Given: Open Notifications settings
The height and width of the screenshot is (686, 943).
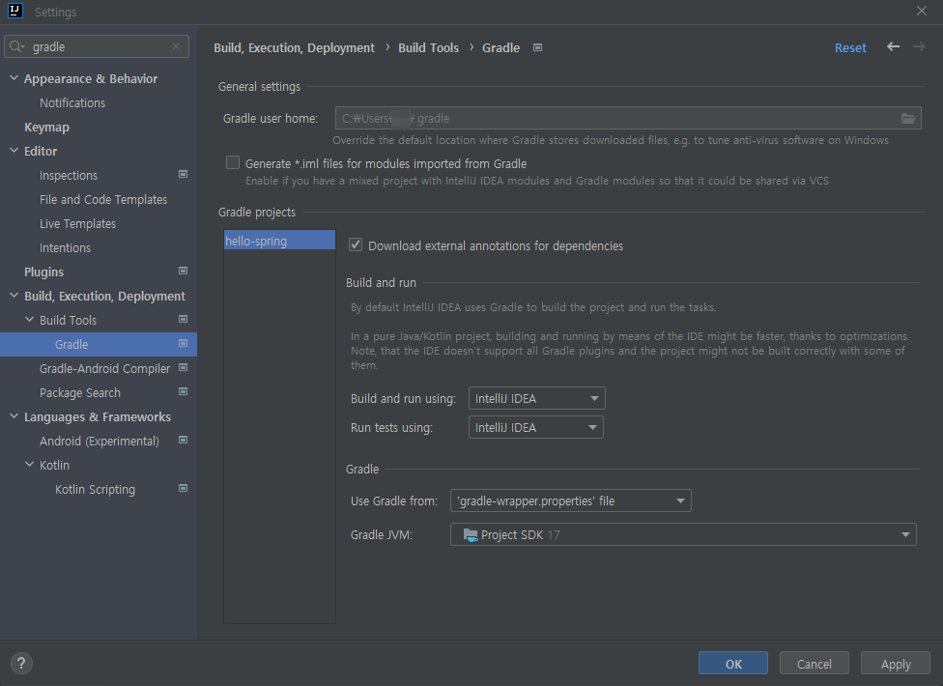Looking at the screenshot, I should 72,102.
